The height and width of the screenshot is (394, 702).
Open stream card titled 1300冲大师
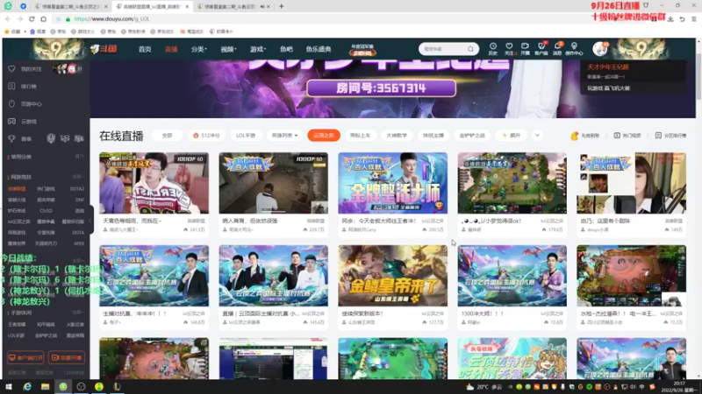point(512,286)
